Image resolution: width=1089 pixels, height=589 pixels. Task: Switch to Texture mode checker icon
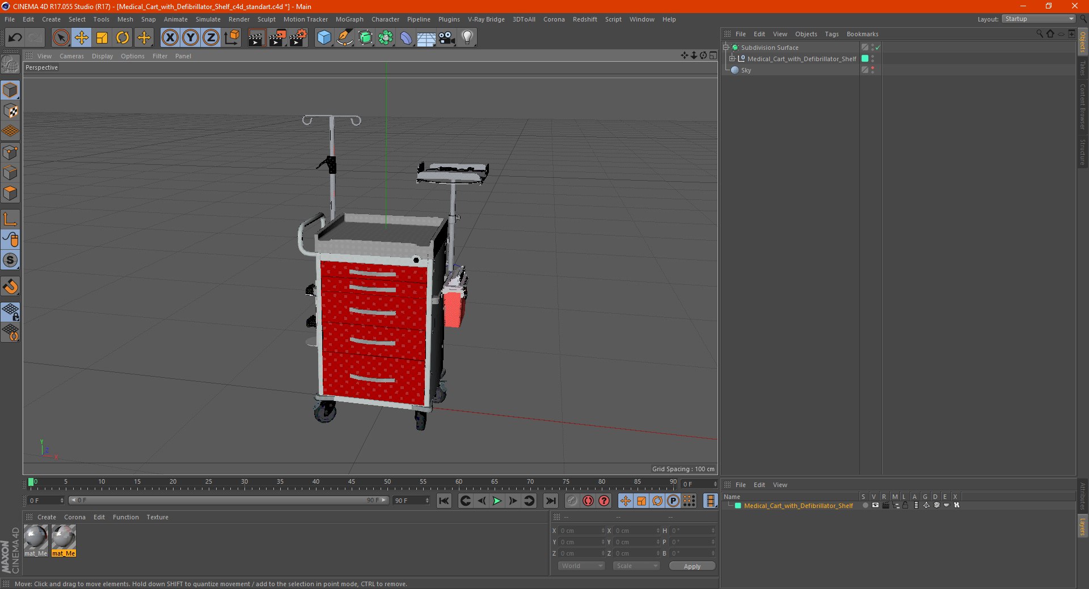tap(10, 111)
